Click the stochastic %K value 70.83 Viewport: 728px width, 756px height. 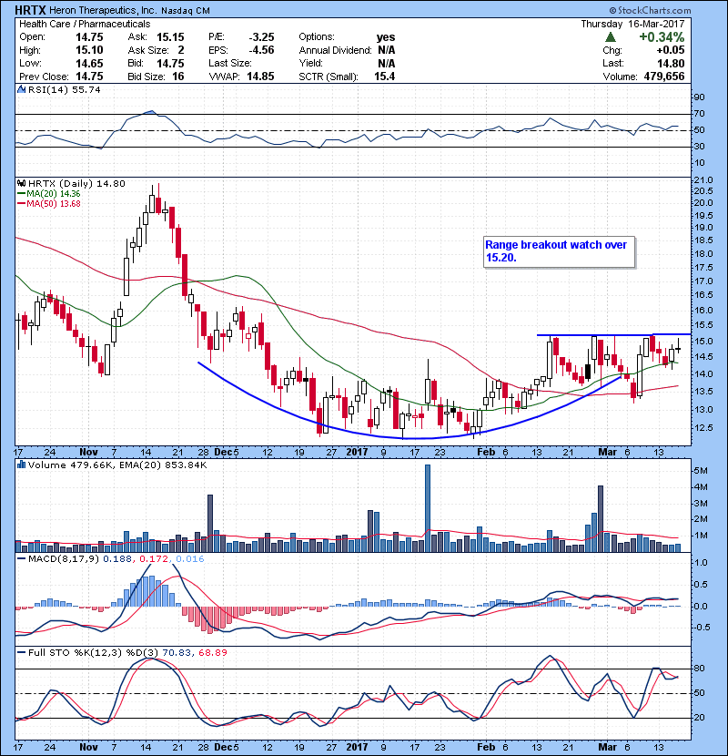tap(177, 652)
